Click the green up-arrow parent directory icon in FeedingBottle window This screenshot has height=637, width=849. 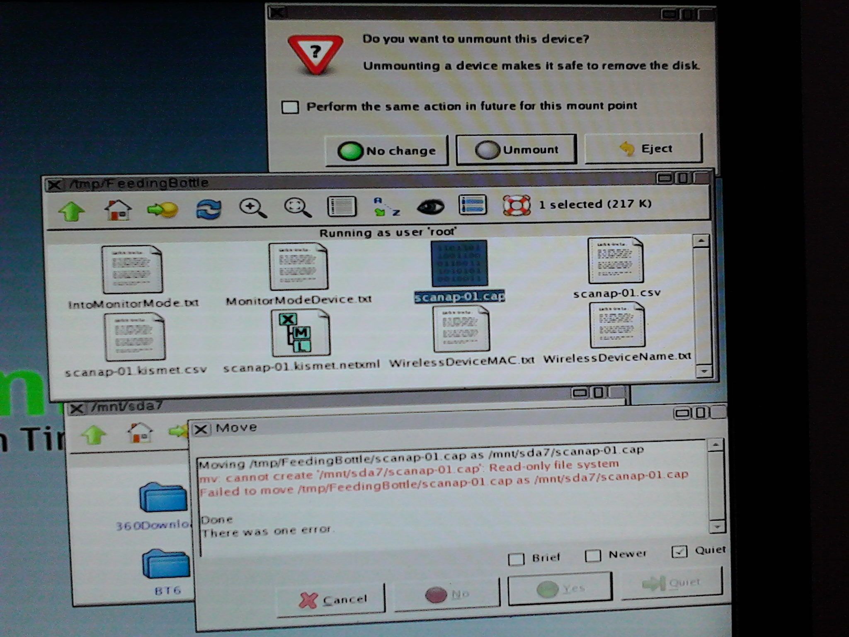72,211
